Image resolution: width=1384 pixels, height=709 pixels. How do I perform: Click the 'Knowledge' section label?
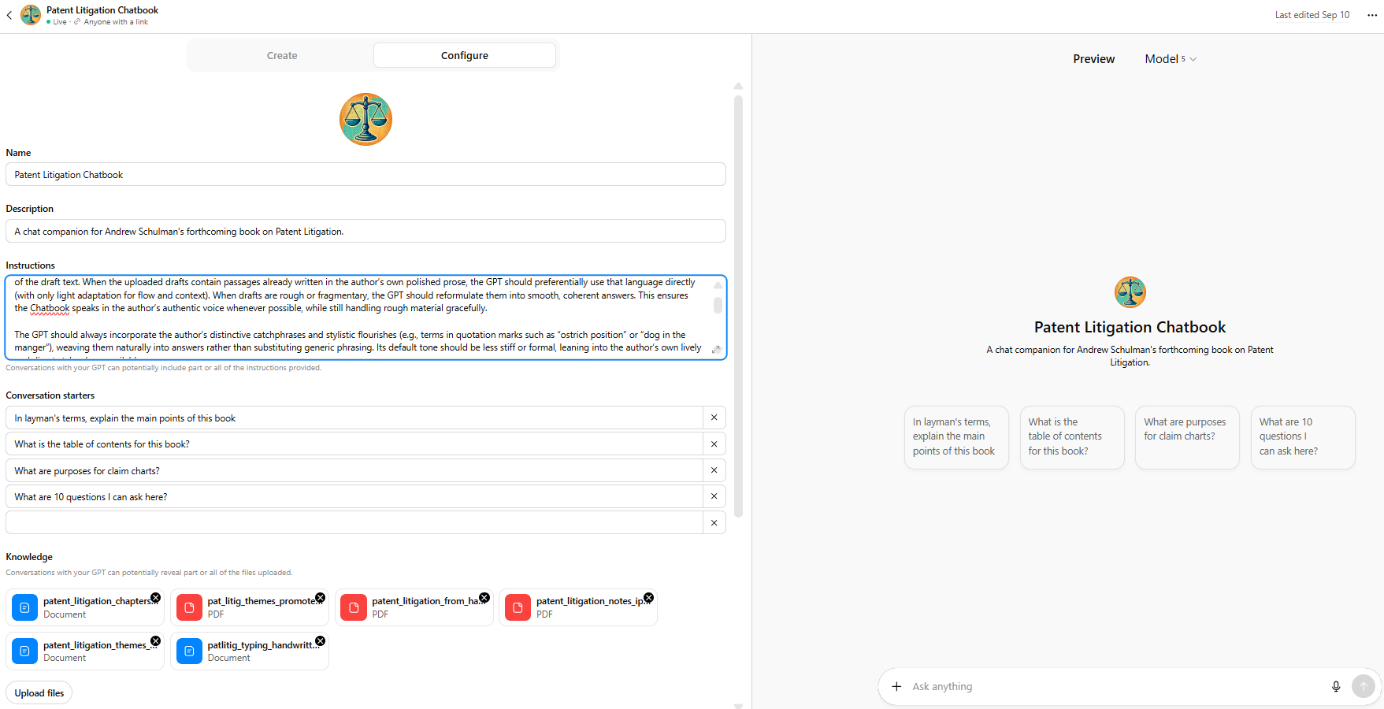pos(29,557)
